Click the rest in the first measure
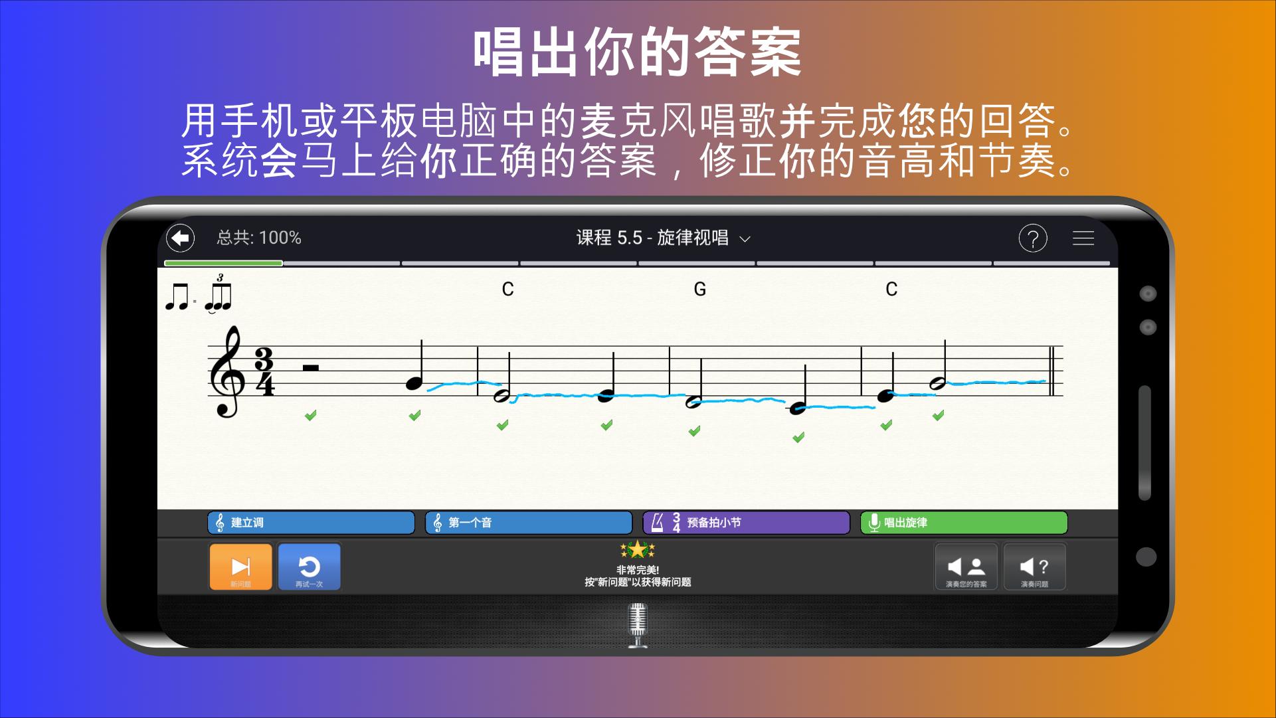Image resolution: width=1276 pixels, height=718 pixels. pyautogui.click(x=310, y=367)
